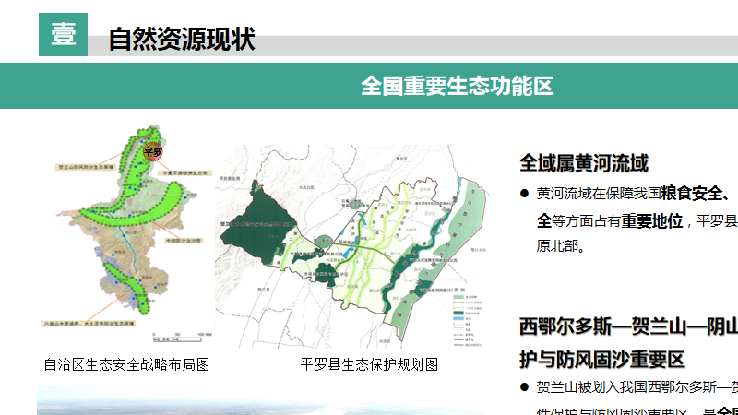Click the 平罗 circular map marker
The width and height of the screenshot is (738, 415).
pyautogui.click(x=153, y=150)
